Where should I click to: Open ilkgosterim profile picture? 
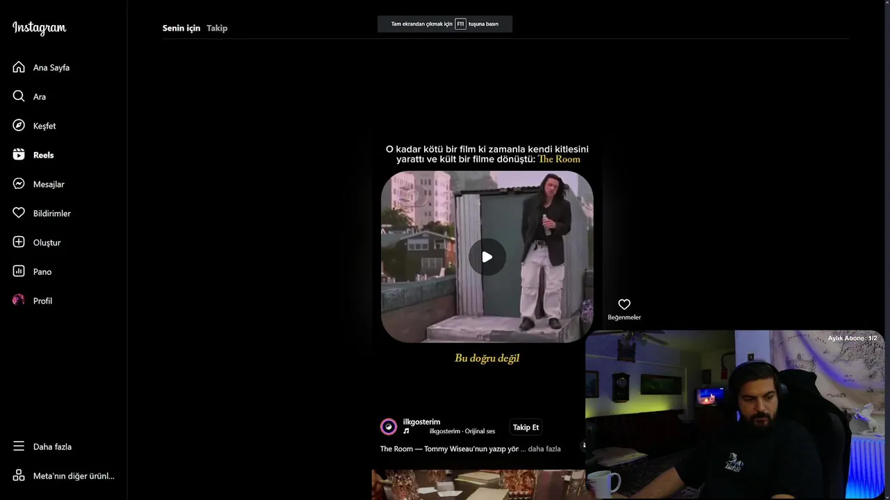[389, 426]
